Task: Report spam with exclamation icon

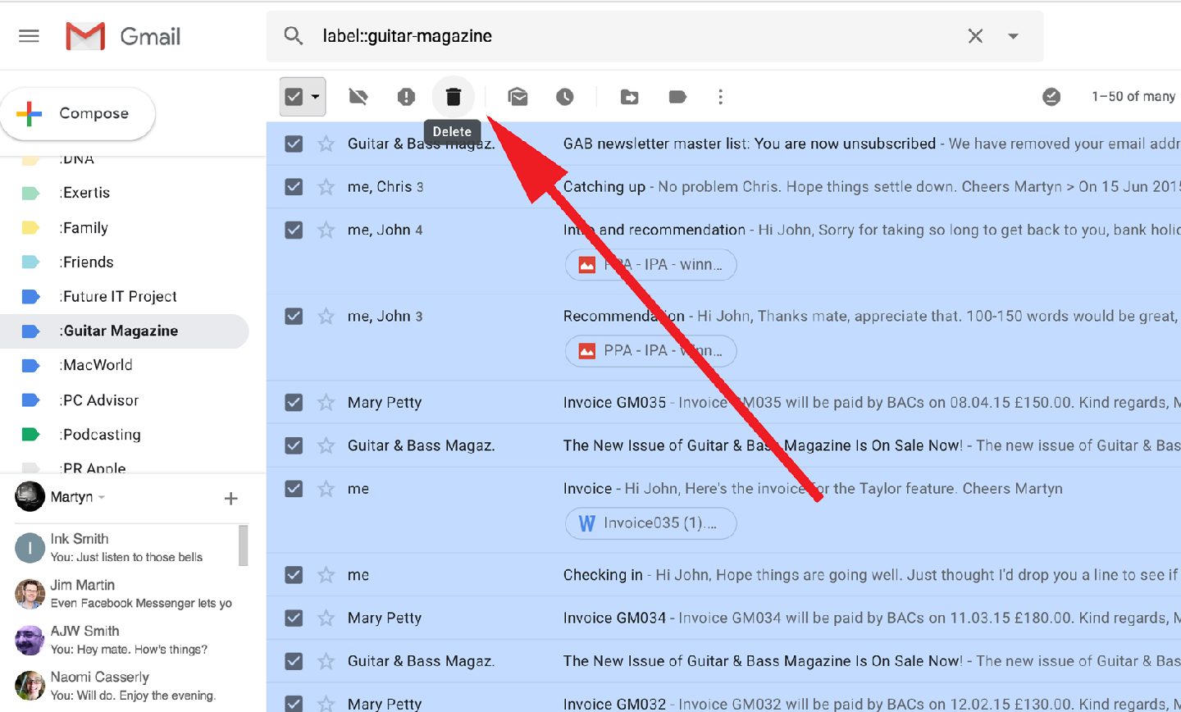Action: click(406, 97)
